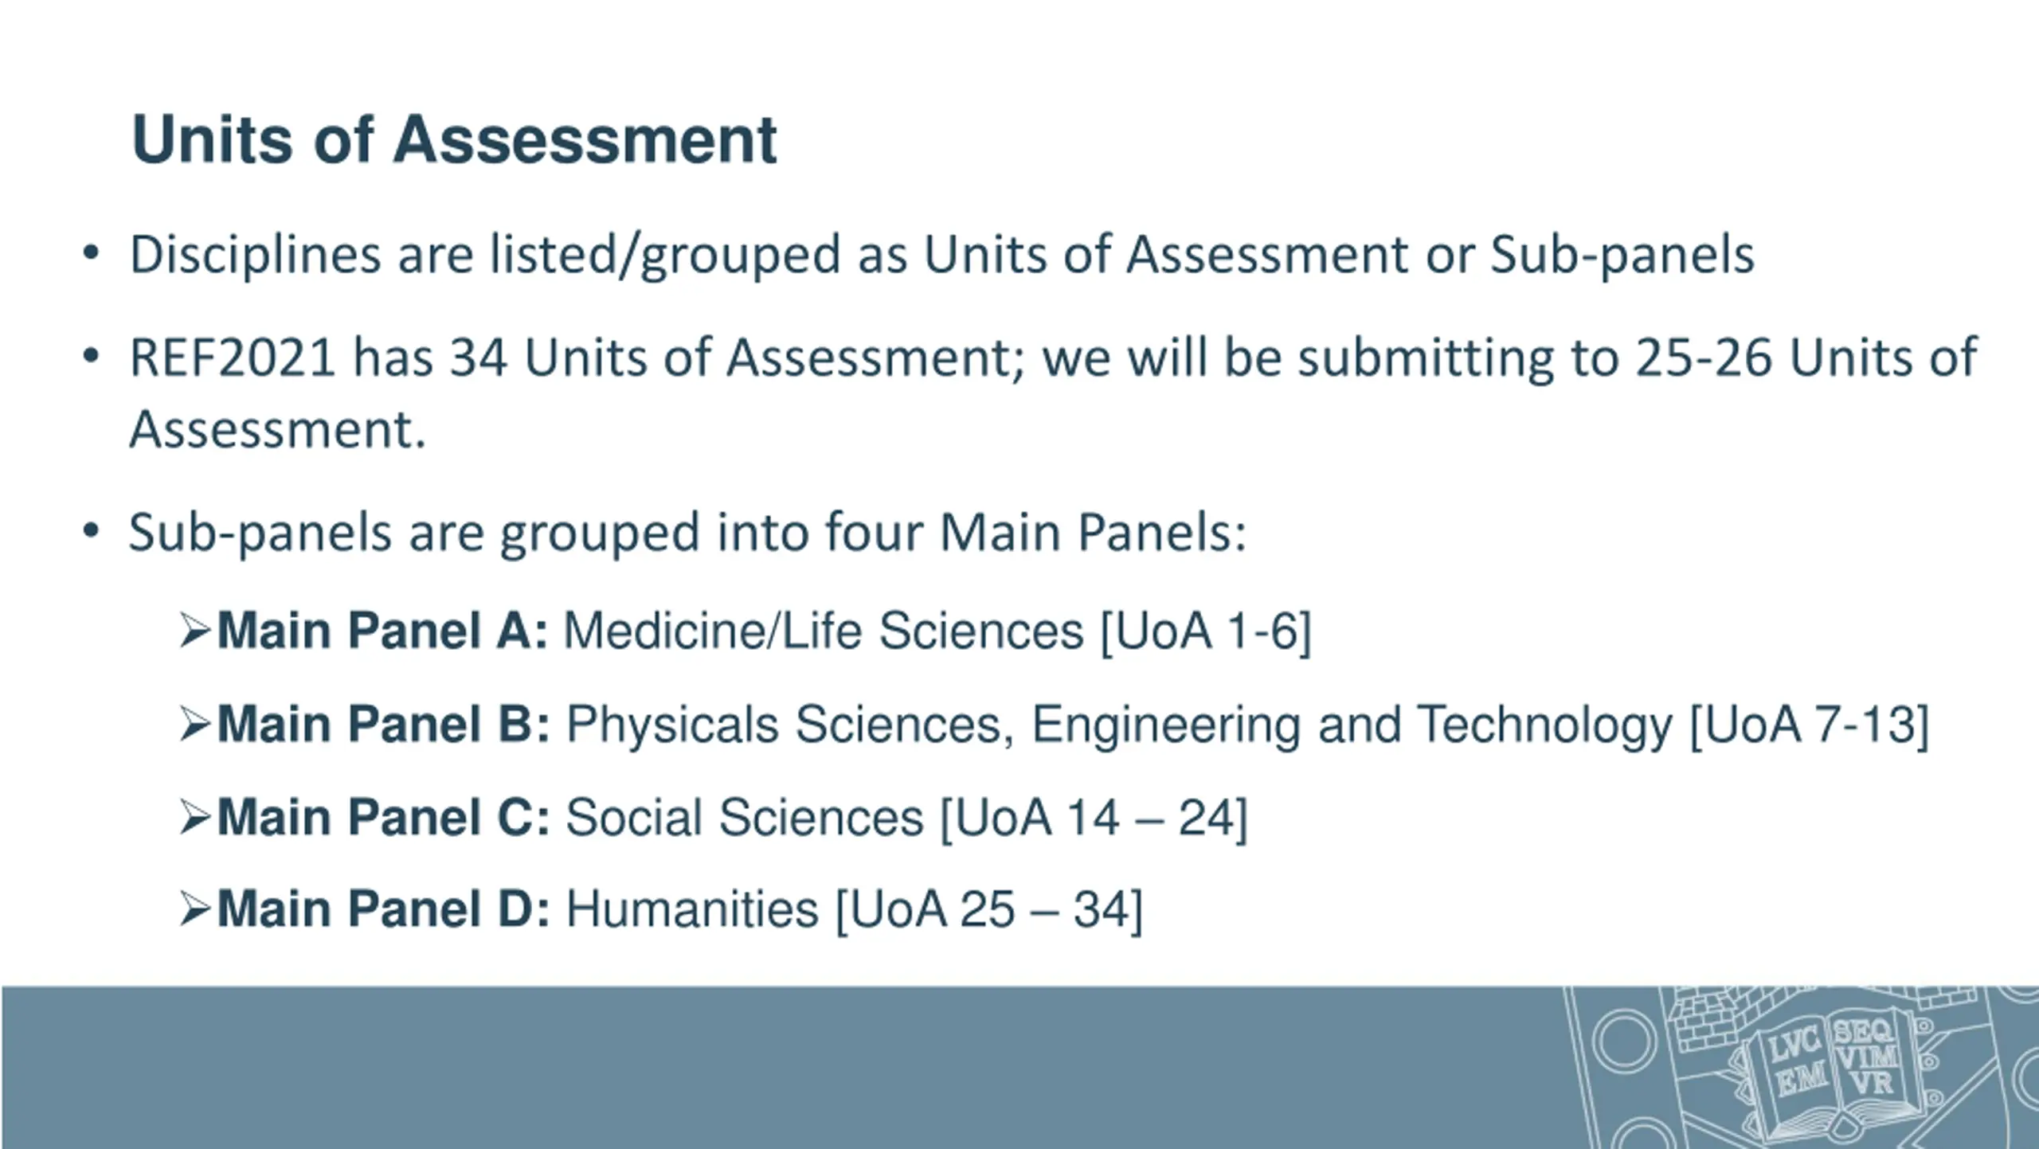Click the word "Humanities"

point(692,909)
